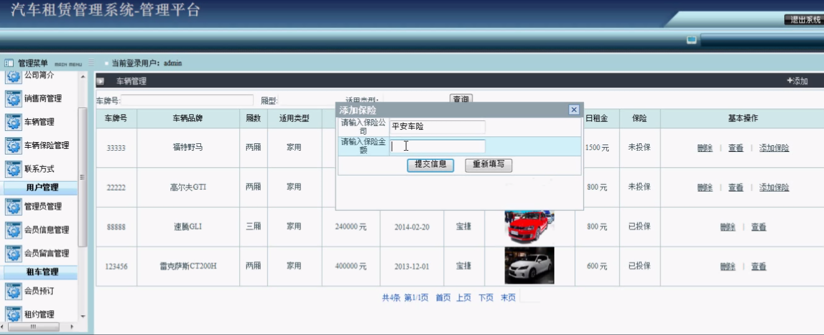824x335 pixels.
Task: Open 会员留言管理 menu item
Action: point(47,254)
